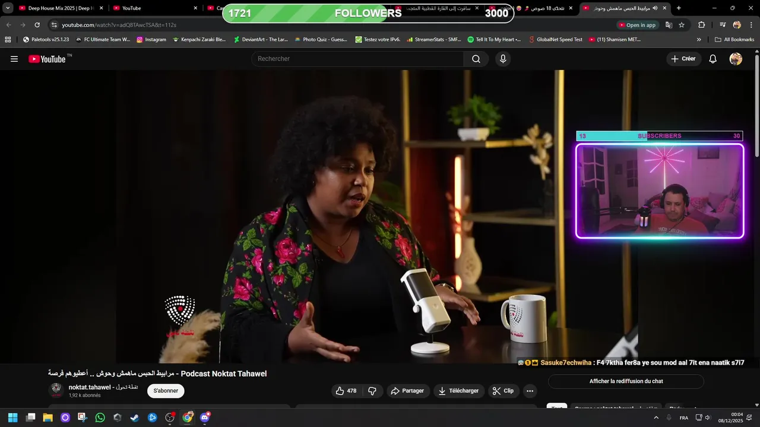
Task: Open the Paletools v25.1.23 bookmark
Action: click(x=46, y=40)
